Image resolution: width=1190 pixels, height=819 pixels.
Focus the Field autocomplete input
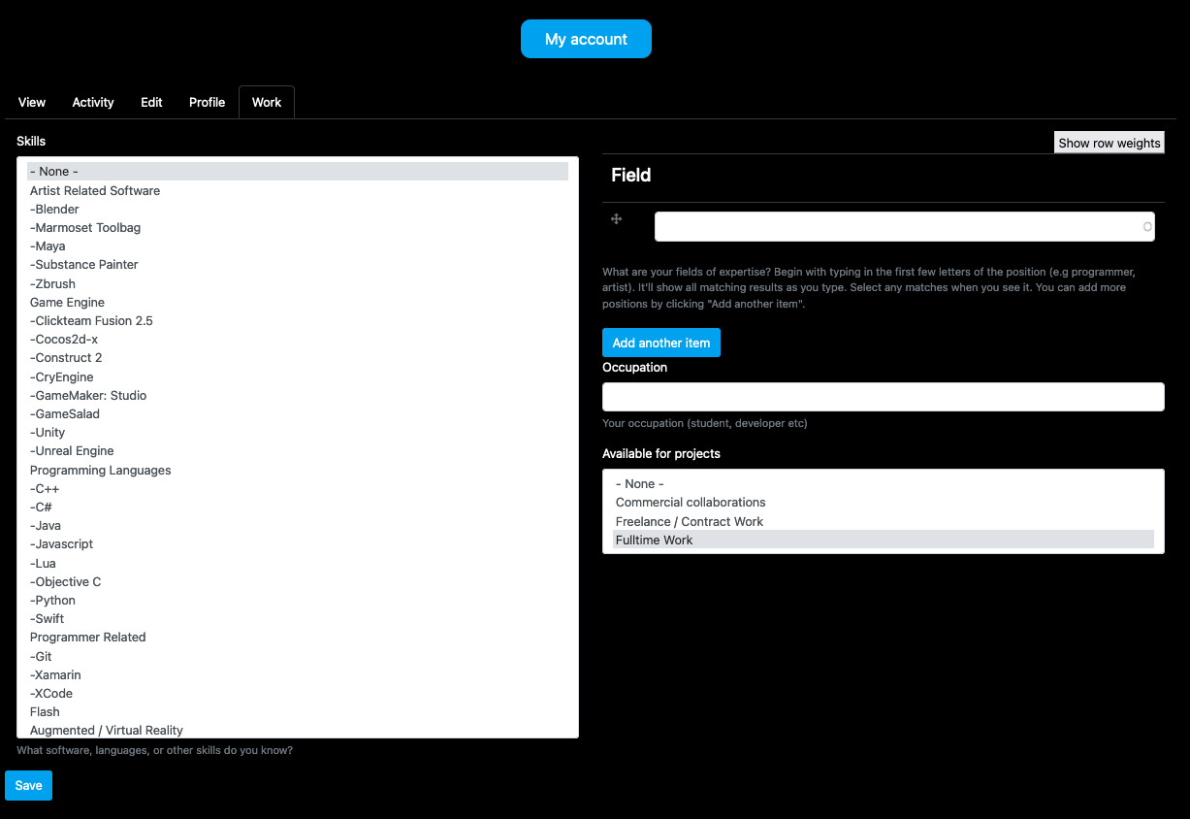905,226
